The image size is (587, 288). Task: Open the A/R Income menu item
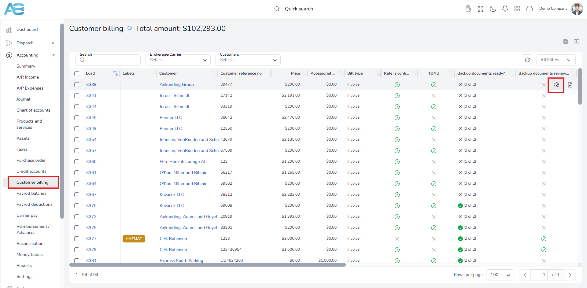point(28,77)
